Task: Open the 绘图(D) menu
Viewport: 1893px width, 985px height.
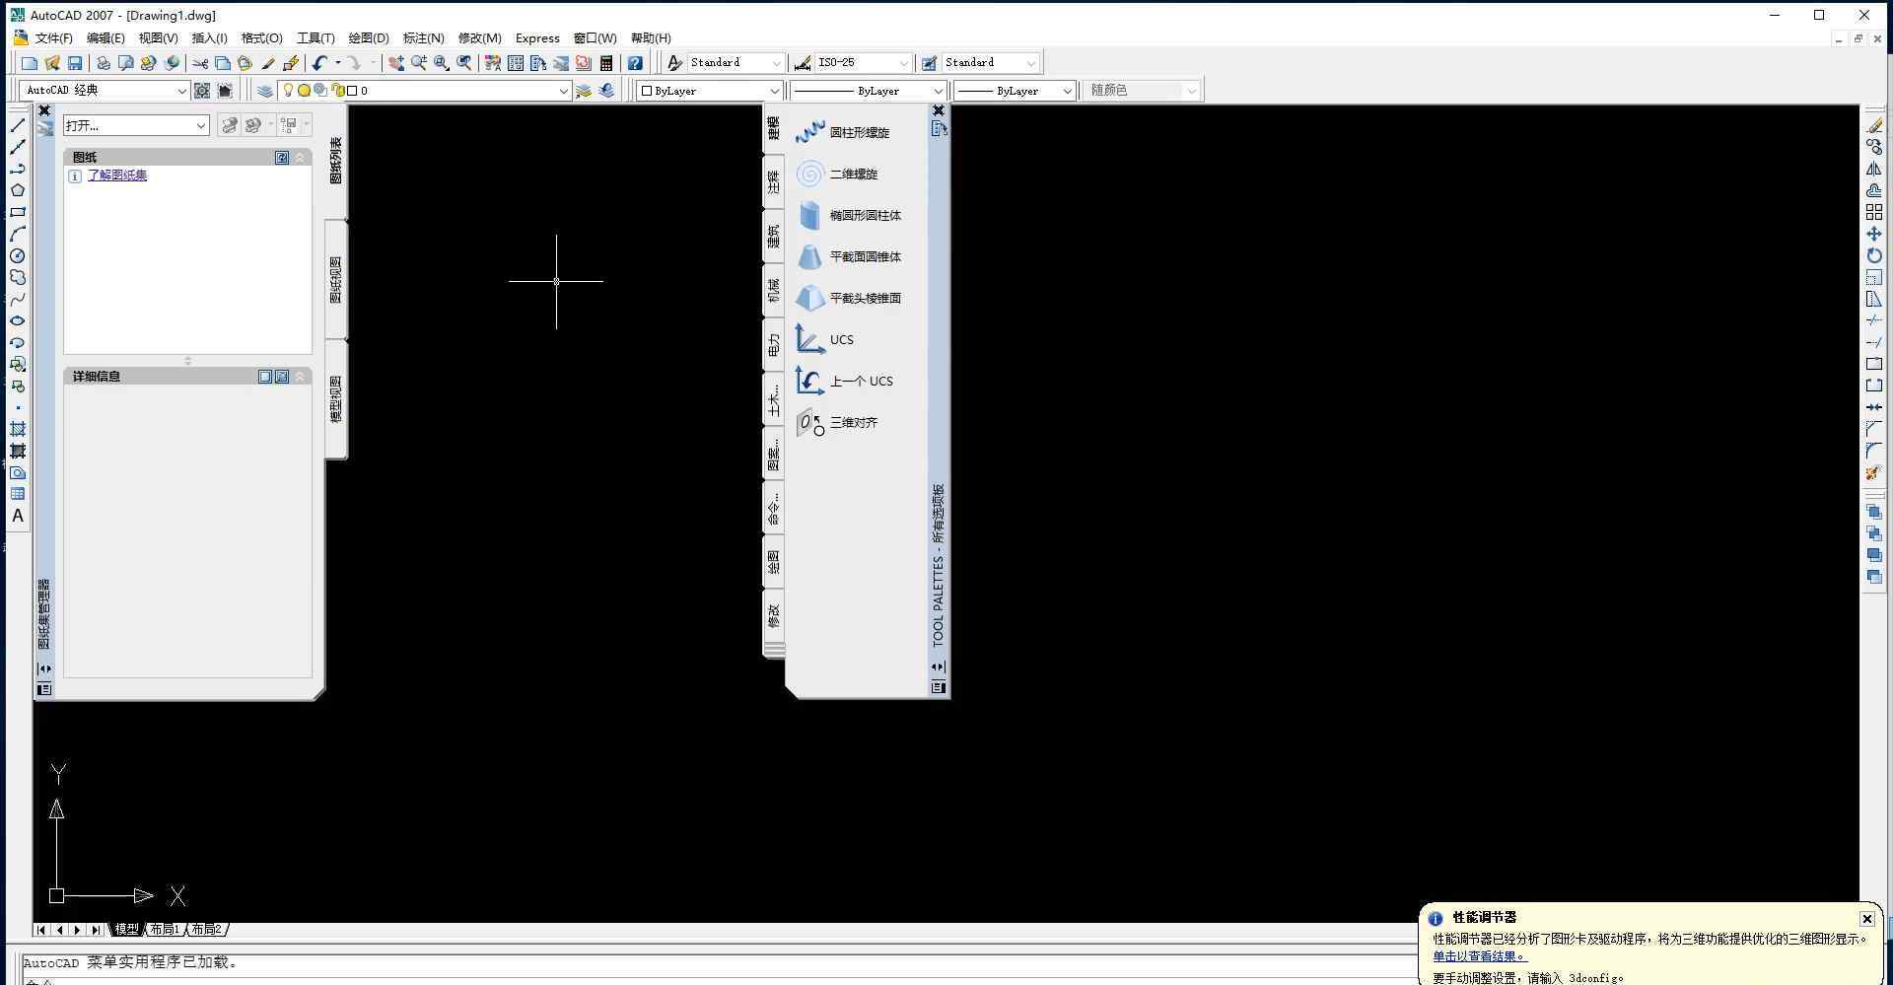Action: click(x=369, y=38)
